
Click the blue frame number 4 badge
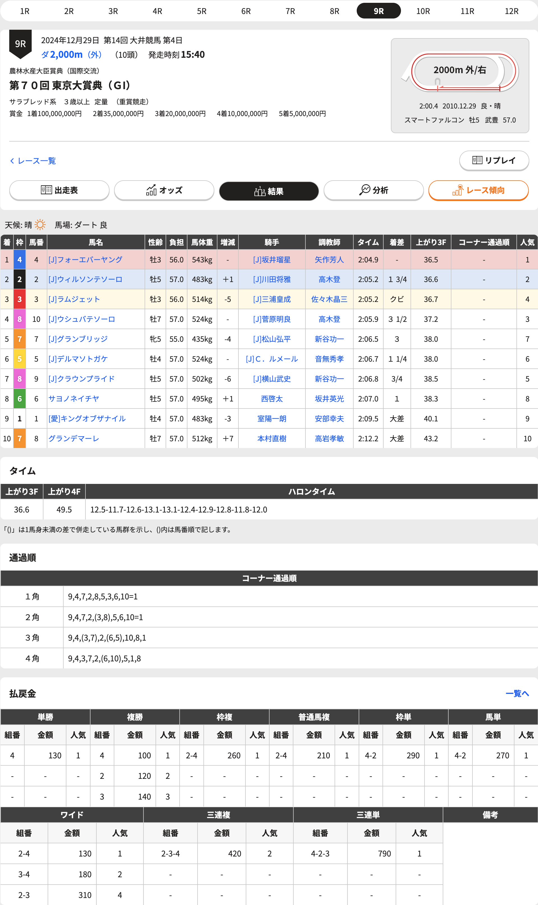pyautogui.click(x=20, y=260)
